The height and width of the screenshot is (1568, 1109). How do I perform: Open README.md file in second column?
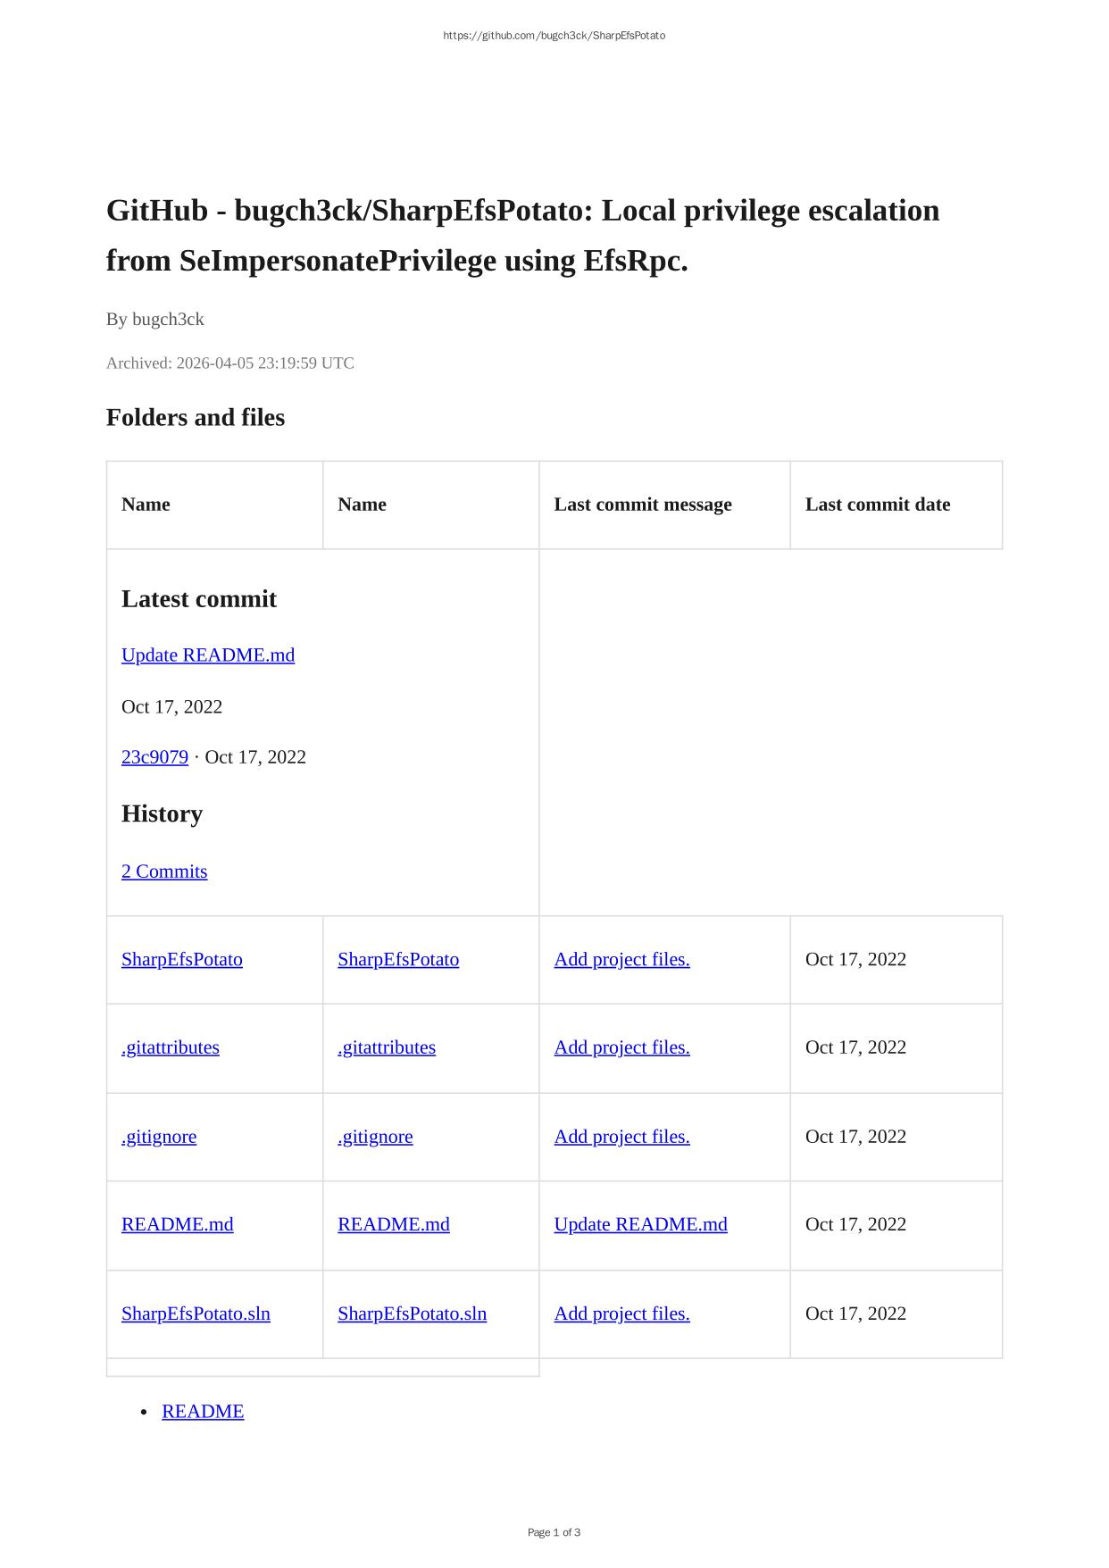[x=394, y=1224]
